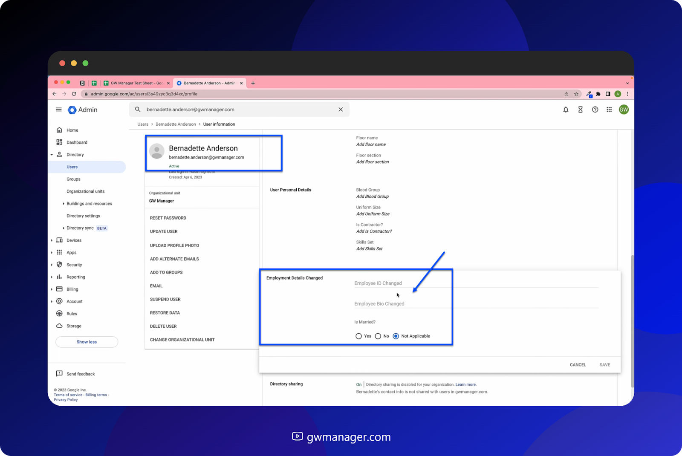Click Show less in the sidebar

(87, 342)
